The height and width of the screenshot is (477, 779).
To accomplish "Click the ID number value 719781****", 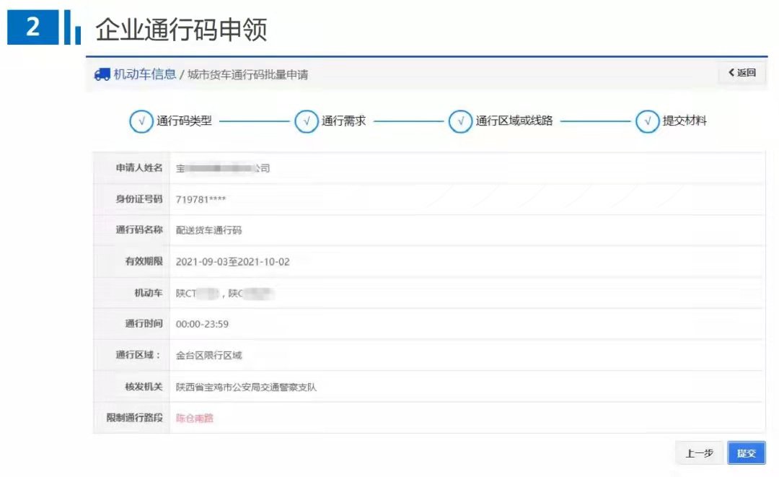I will click(x=206, y=200).
